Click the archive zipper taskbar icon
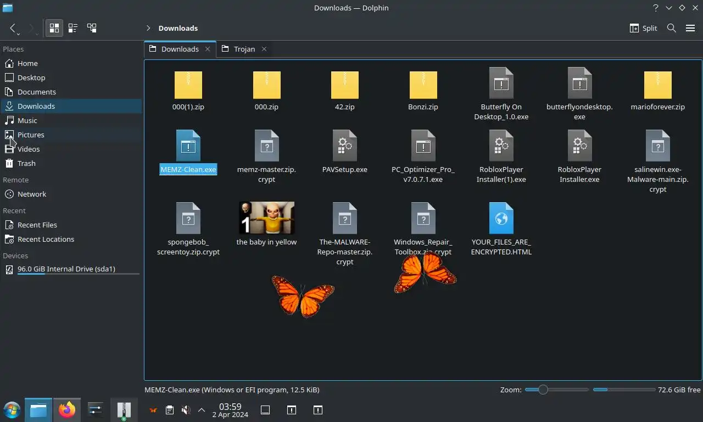Image resolution: width=703 pixels, height=422 pixels. tap(124, 410)
